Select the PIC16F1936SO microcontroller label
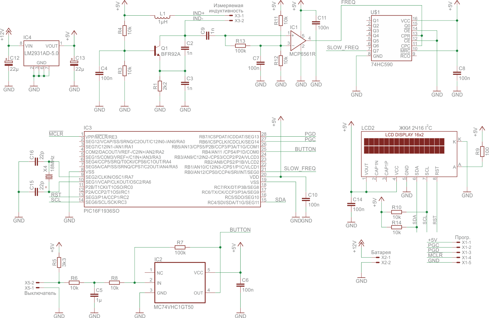 (101, 211)
